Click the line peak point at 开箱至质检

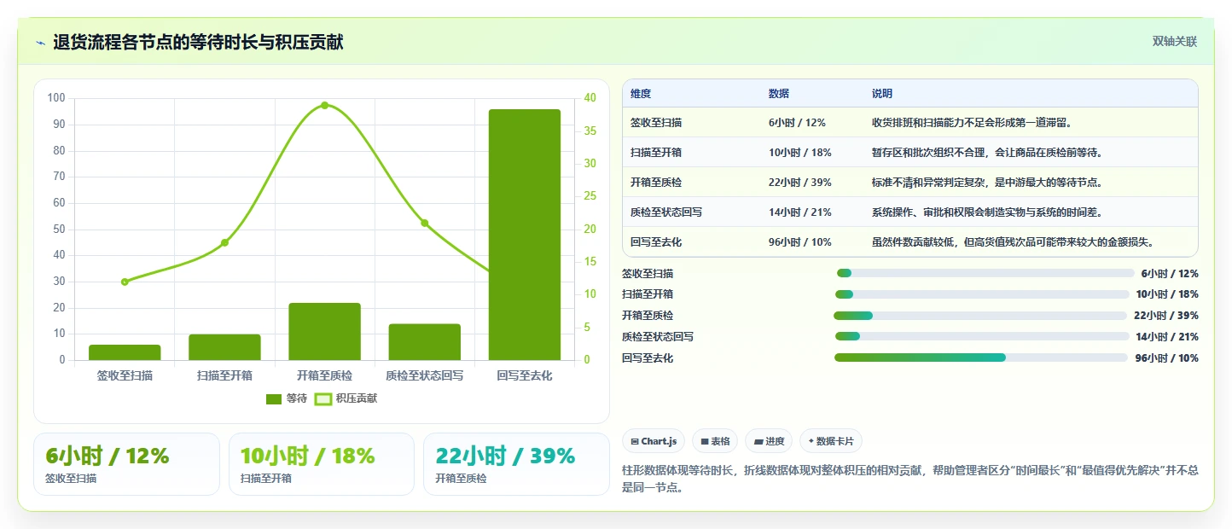[x=324, y=105]
